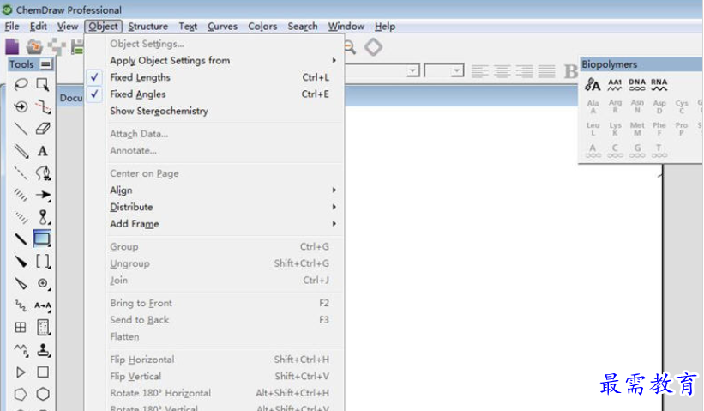Select the Multiple Bonds tool
This screenshot has height=411, width=704.
coord(21,151)
